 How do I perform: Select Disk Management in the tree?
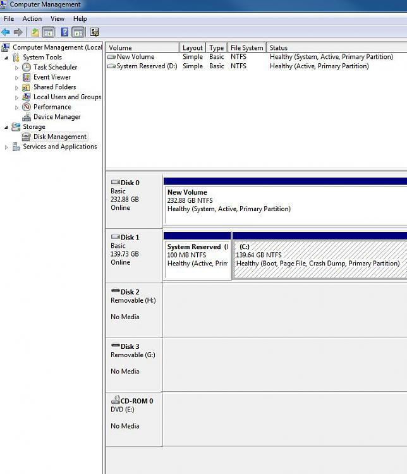60,137
